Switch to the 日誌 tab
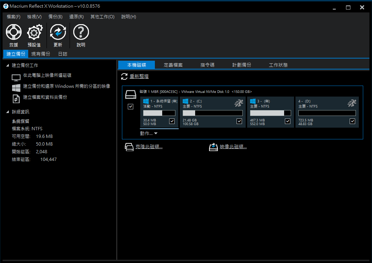 click(x=63, y=54)
